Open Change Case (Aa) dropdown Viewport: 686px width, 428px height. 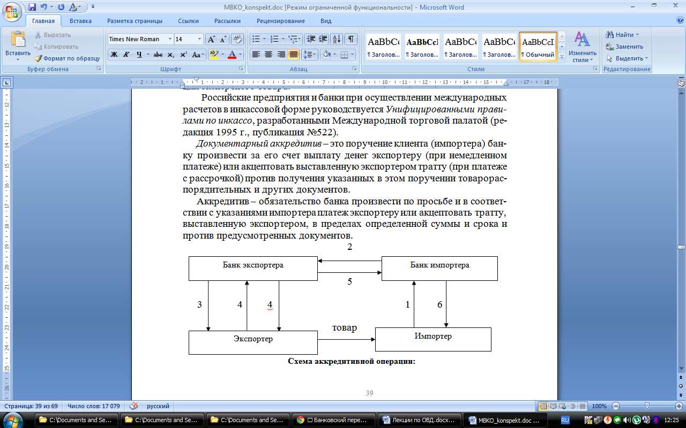198,55
